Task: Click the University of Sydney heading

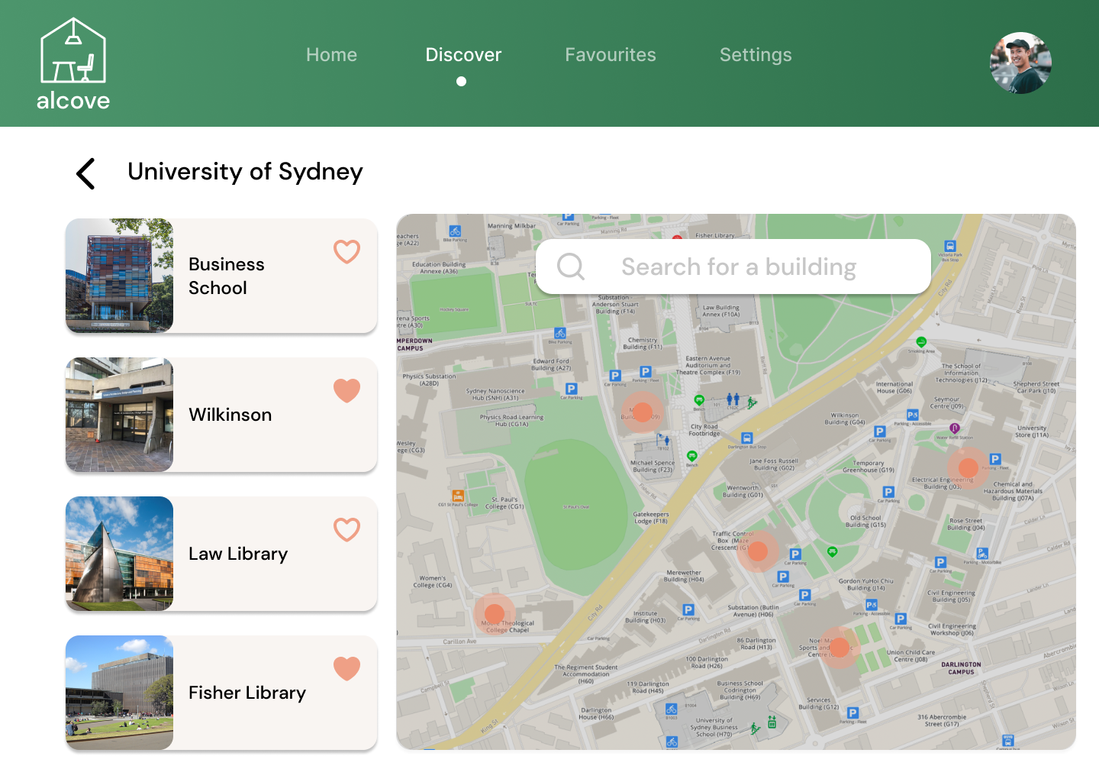Action: tap(245, 172)
